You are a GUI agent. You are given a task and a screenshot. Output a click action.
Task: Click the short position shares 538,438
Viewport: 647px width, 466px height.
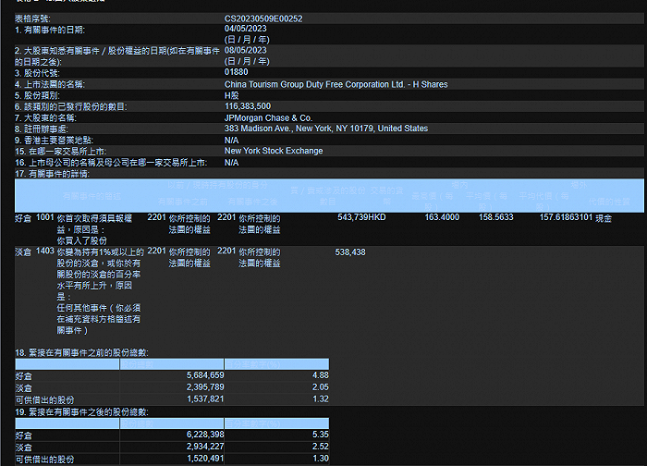[350, 252]
